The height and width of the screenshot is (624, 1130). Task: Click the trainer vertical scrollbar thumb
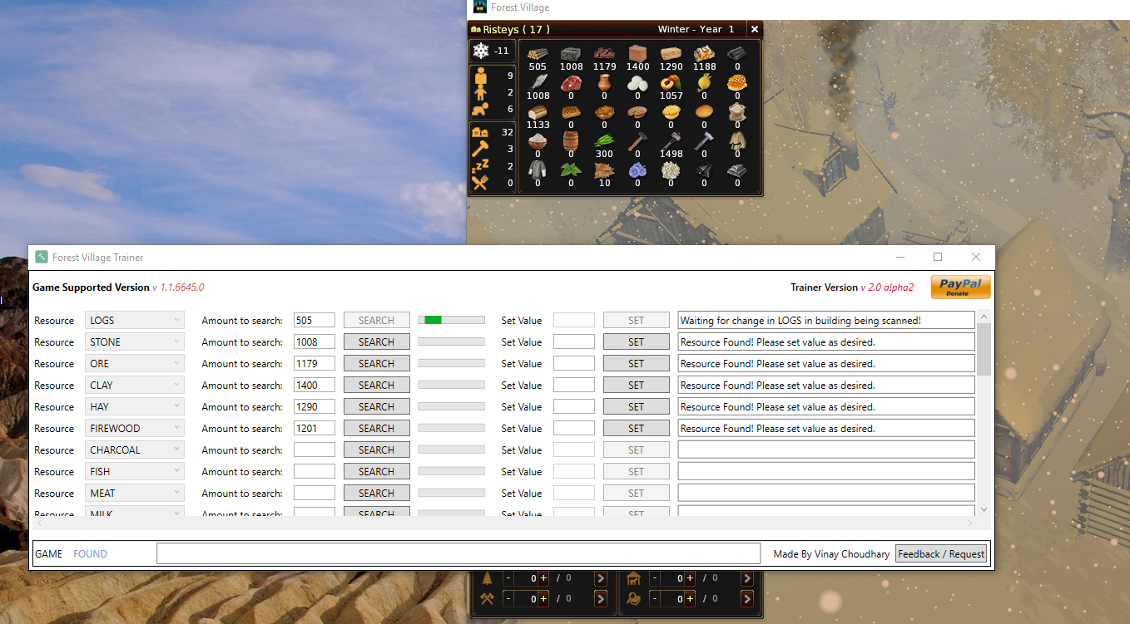coord(984,349)
